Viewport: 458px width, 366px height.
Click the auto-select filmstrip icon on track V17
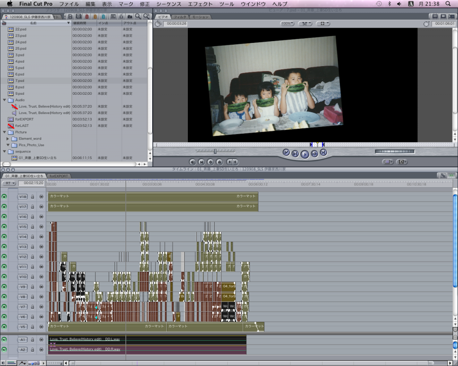(41, 206)
